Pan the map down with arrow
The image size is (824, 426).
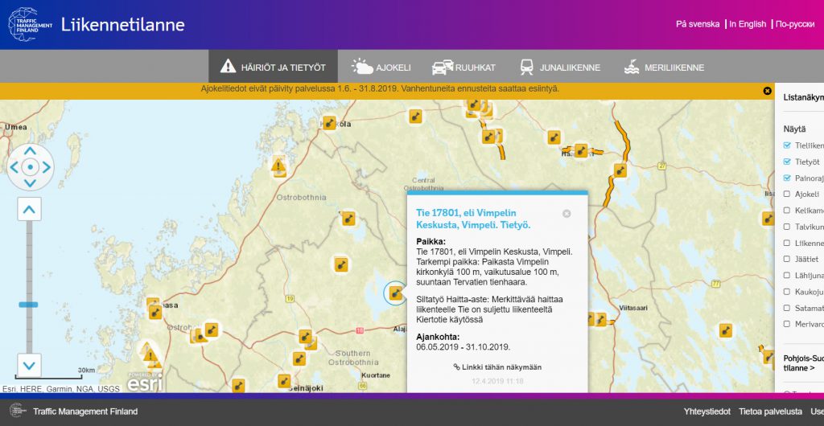[31, 183]
